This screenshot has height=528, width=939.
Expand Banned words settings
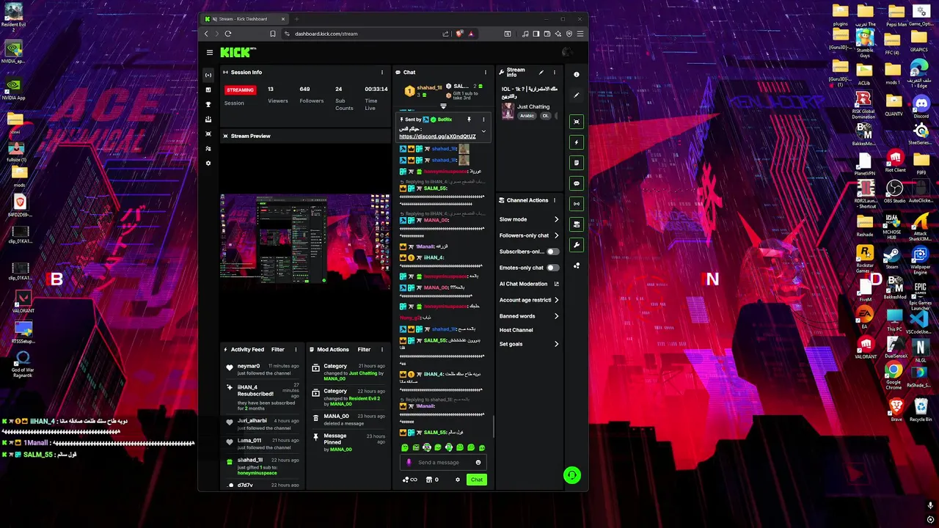tap(529, 316)
